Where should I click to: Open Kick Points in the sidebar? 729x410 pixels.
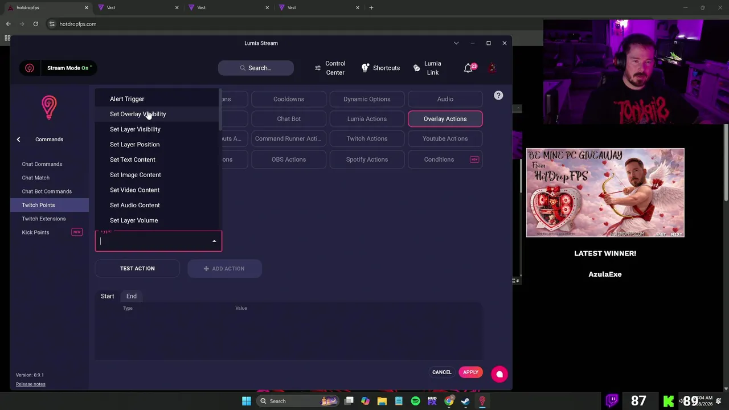pyautogui.click(x=50, y=232)
